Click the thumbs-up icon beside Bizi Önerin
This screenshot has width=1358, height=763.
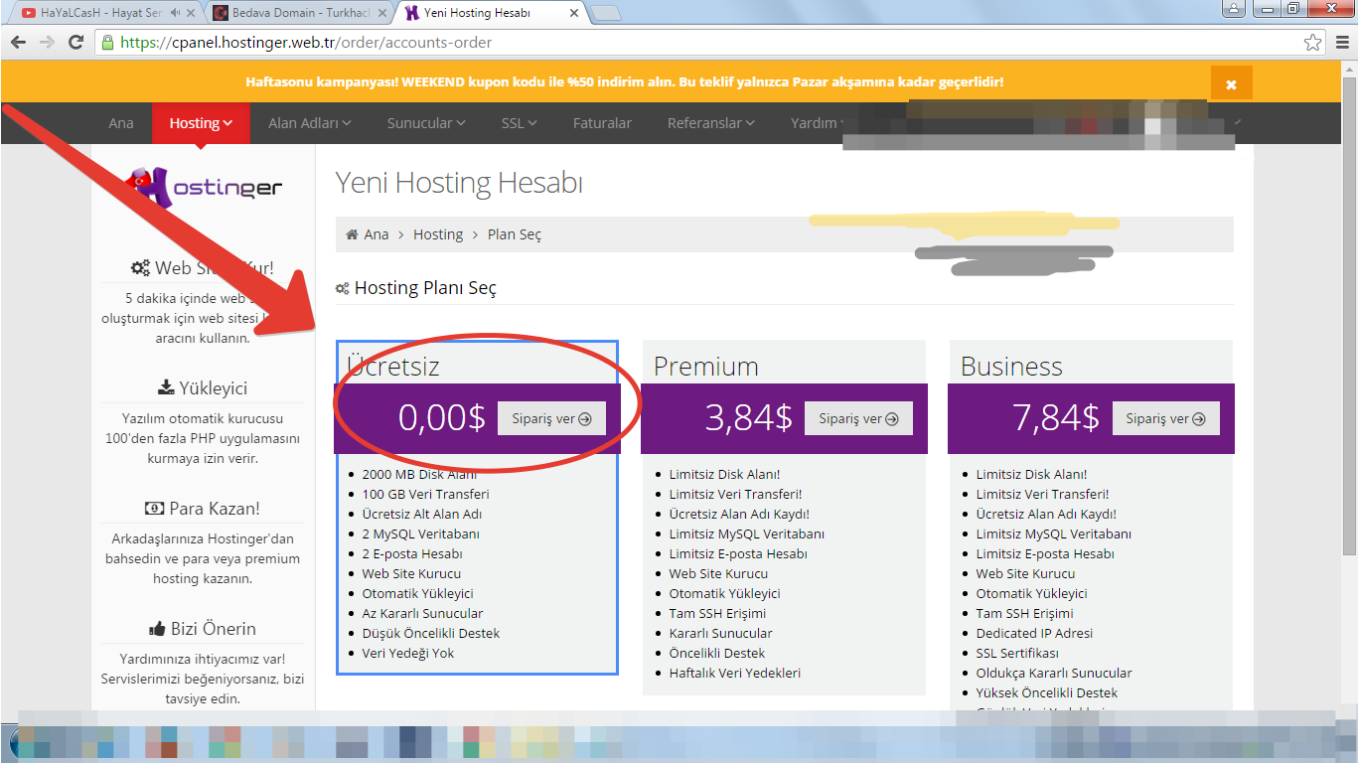pos(156,629)
